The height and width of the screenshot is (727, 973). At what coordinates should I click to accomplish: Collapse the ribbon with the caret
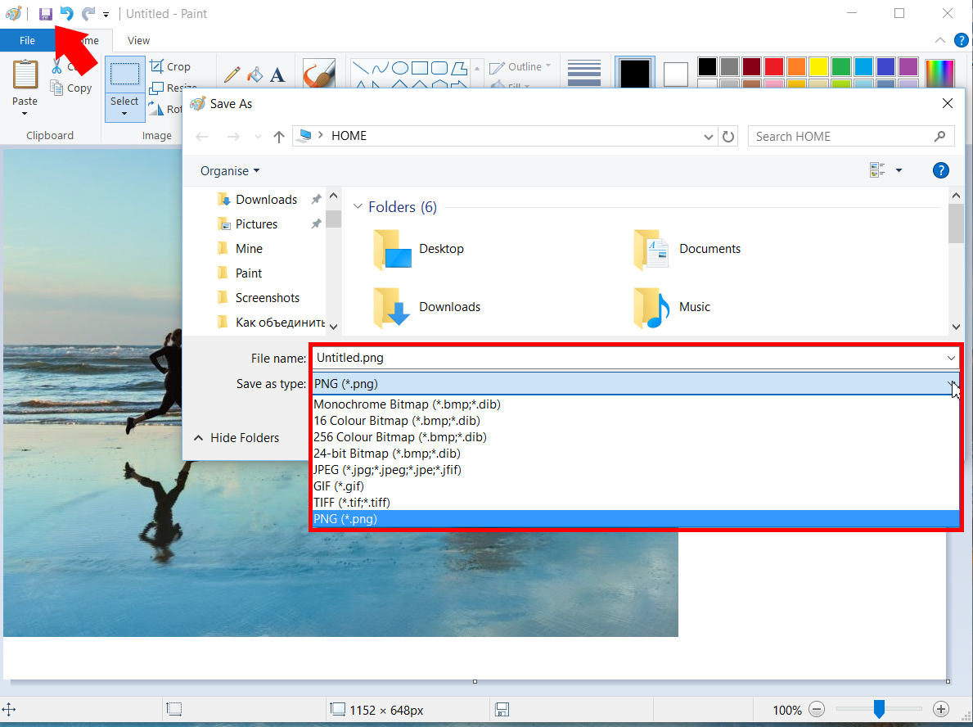940,40
